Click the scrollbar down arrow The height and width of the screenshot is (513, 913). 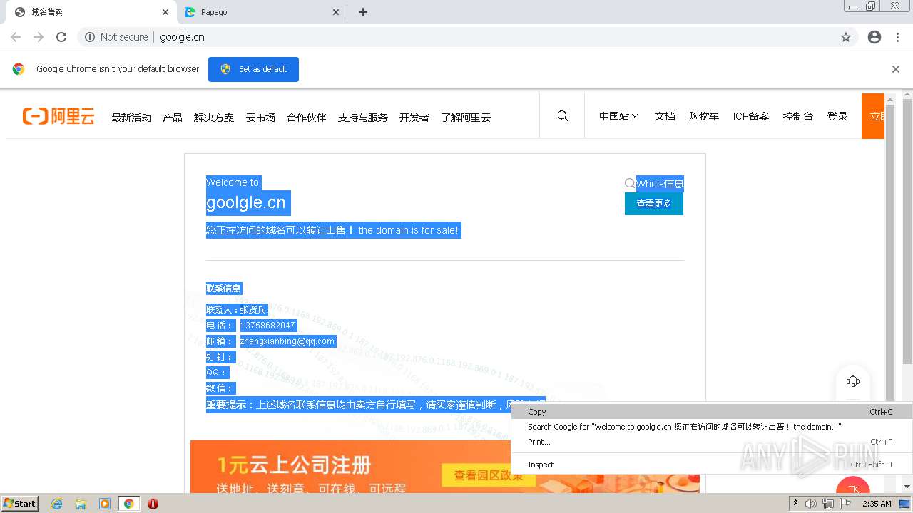(x=907, y=486)
